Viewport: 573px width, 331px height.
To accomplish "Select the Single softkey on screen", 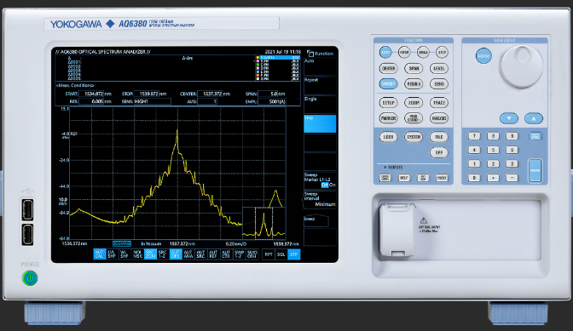I will 320,105.
